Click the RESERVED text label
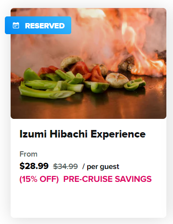Screen dimensions: 173x224 45,26
